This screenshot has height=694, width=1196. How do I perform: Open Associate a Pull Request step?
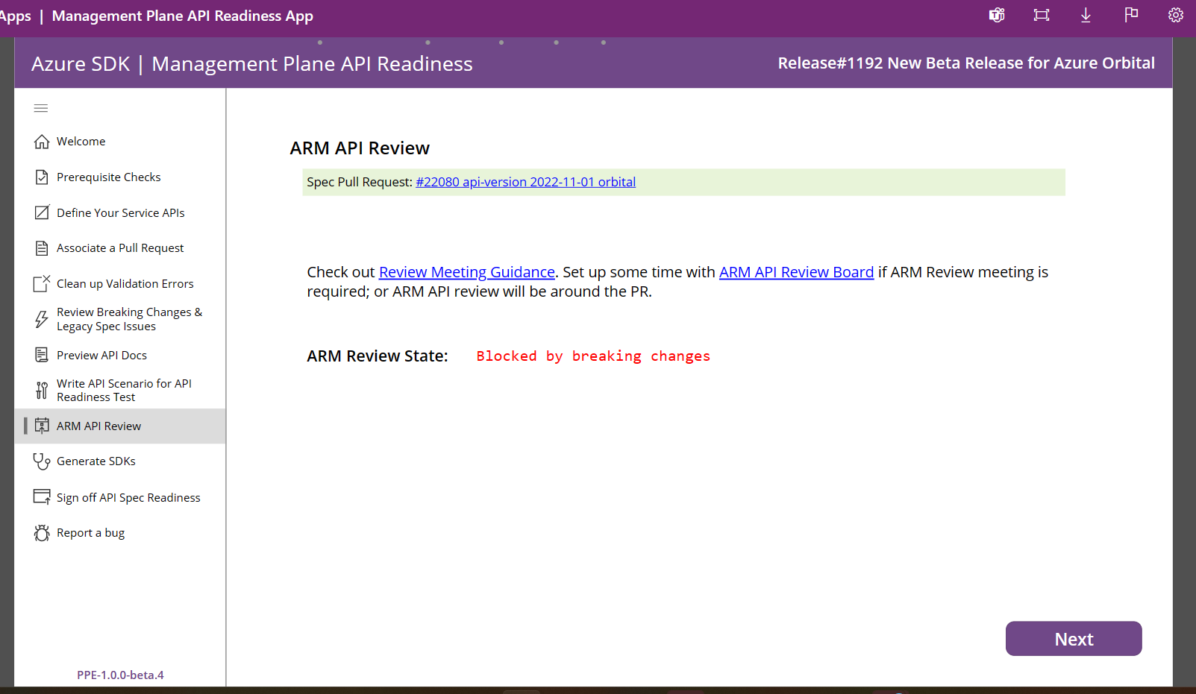coord(120,248)
